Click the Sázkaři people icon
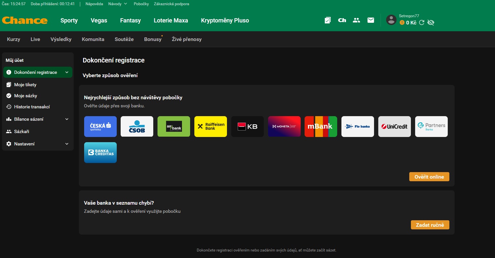The image size is (495, 258). tap(9, 131)
